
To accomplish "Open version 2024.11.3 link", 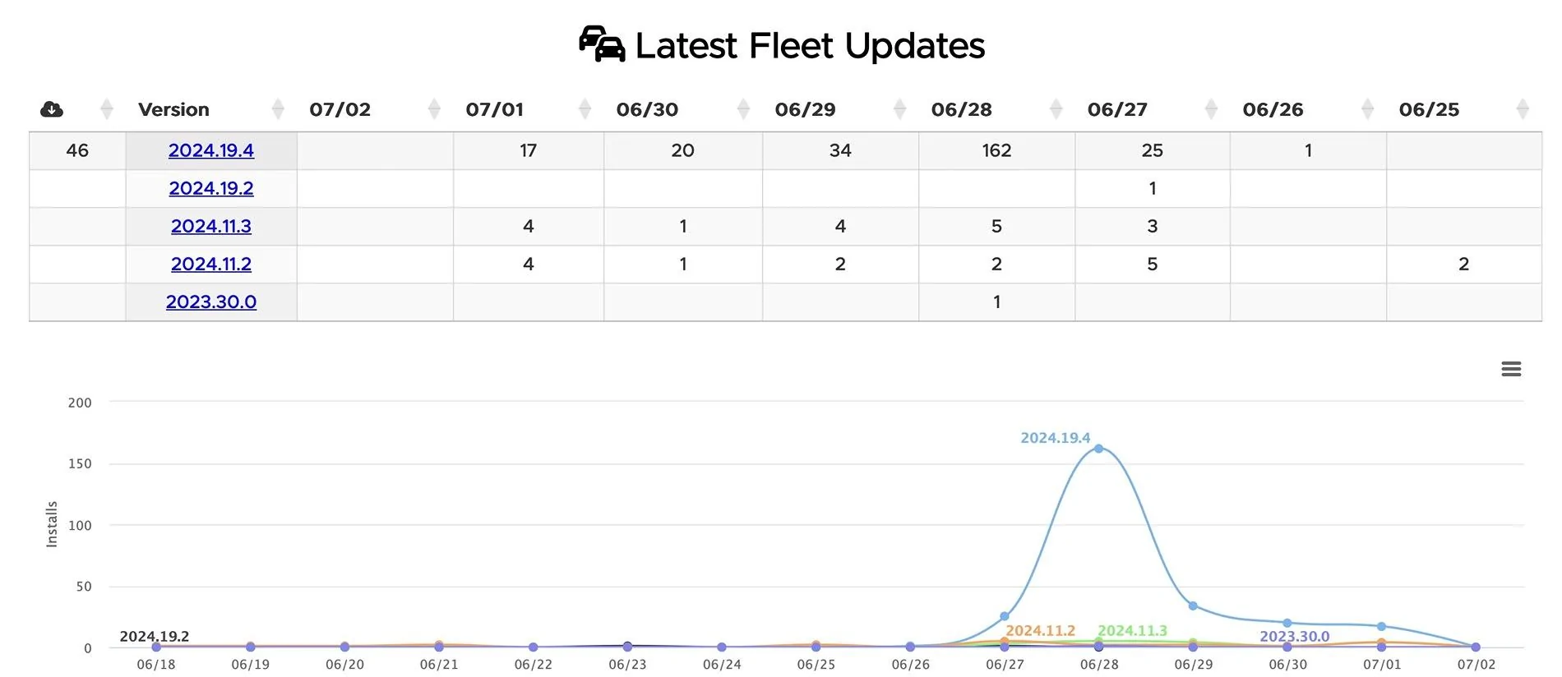I will coord(211,226).
